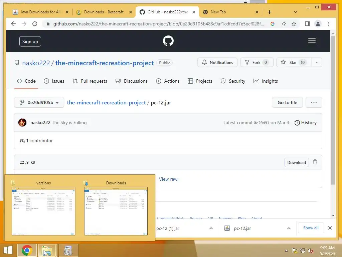Open Projects tab
This screenshot has height=257, width=342.
coord(200,81)
